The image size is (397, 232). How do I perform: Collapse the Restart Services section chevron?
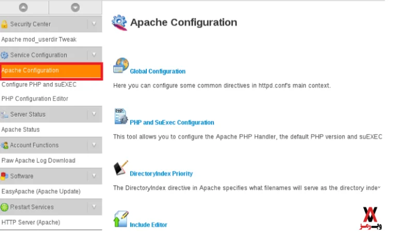[94, 207]
